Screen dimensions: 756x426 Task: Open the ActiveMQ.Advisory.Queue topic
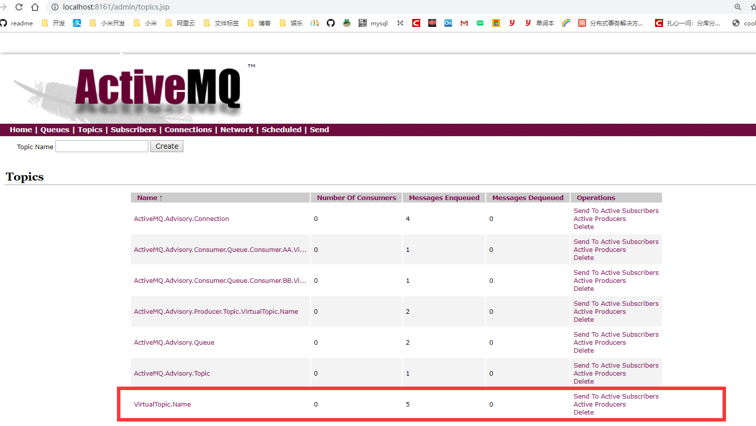(174, 343)
